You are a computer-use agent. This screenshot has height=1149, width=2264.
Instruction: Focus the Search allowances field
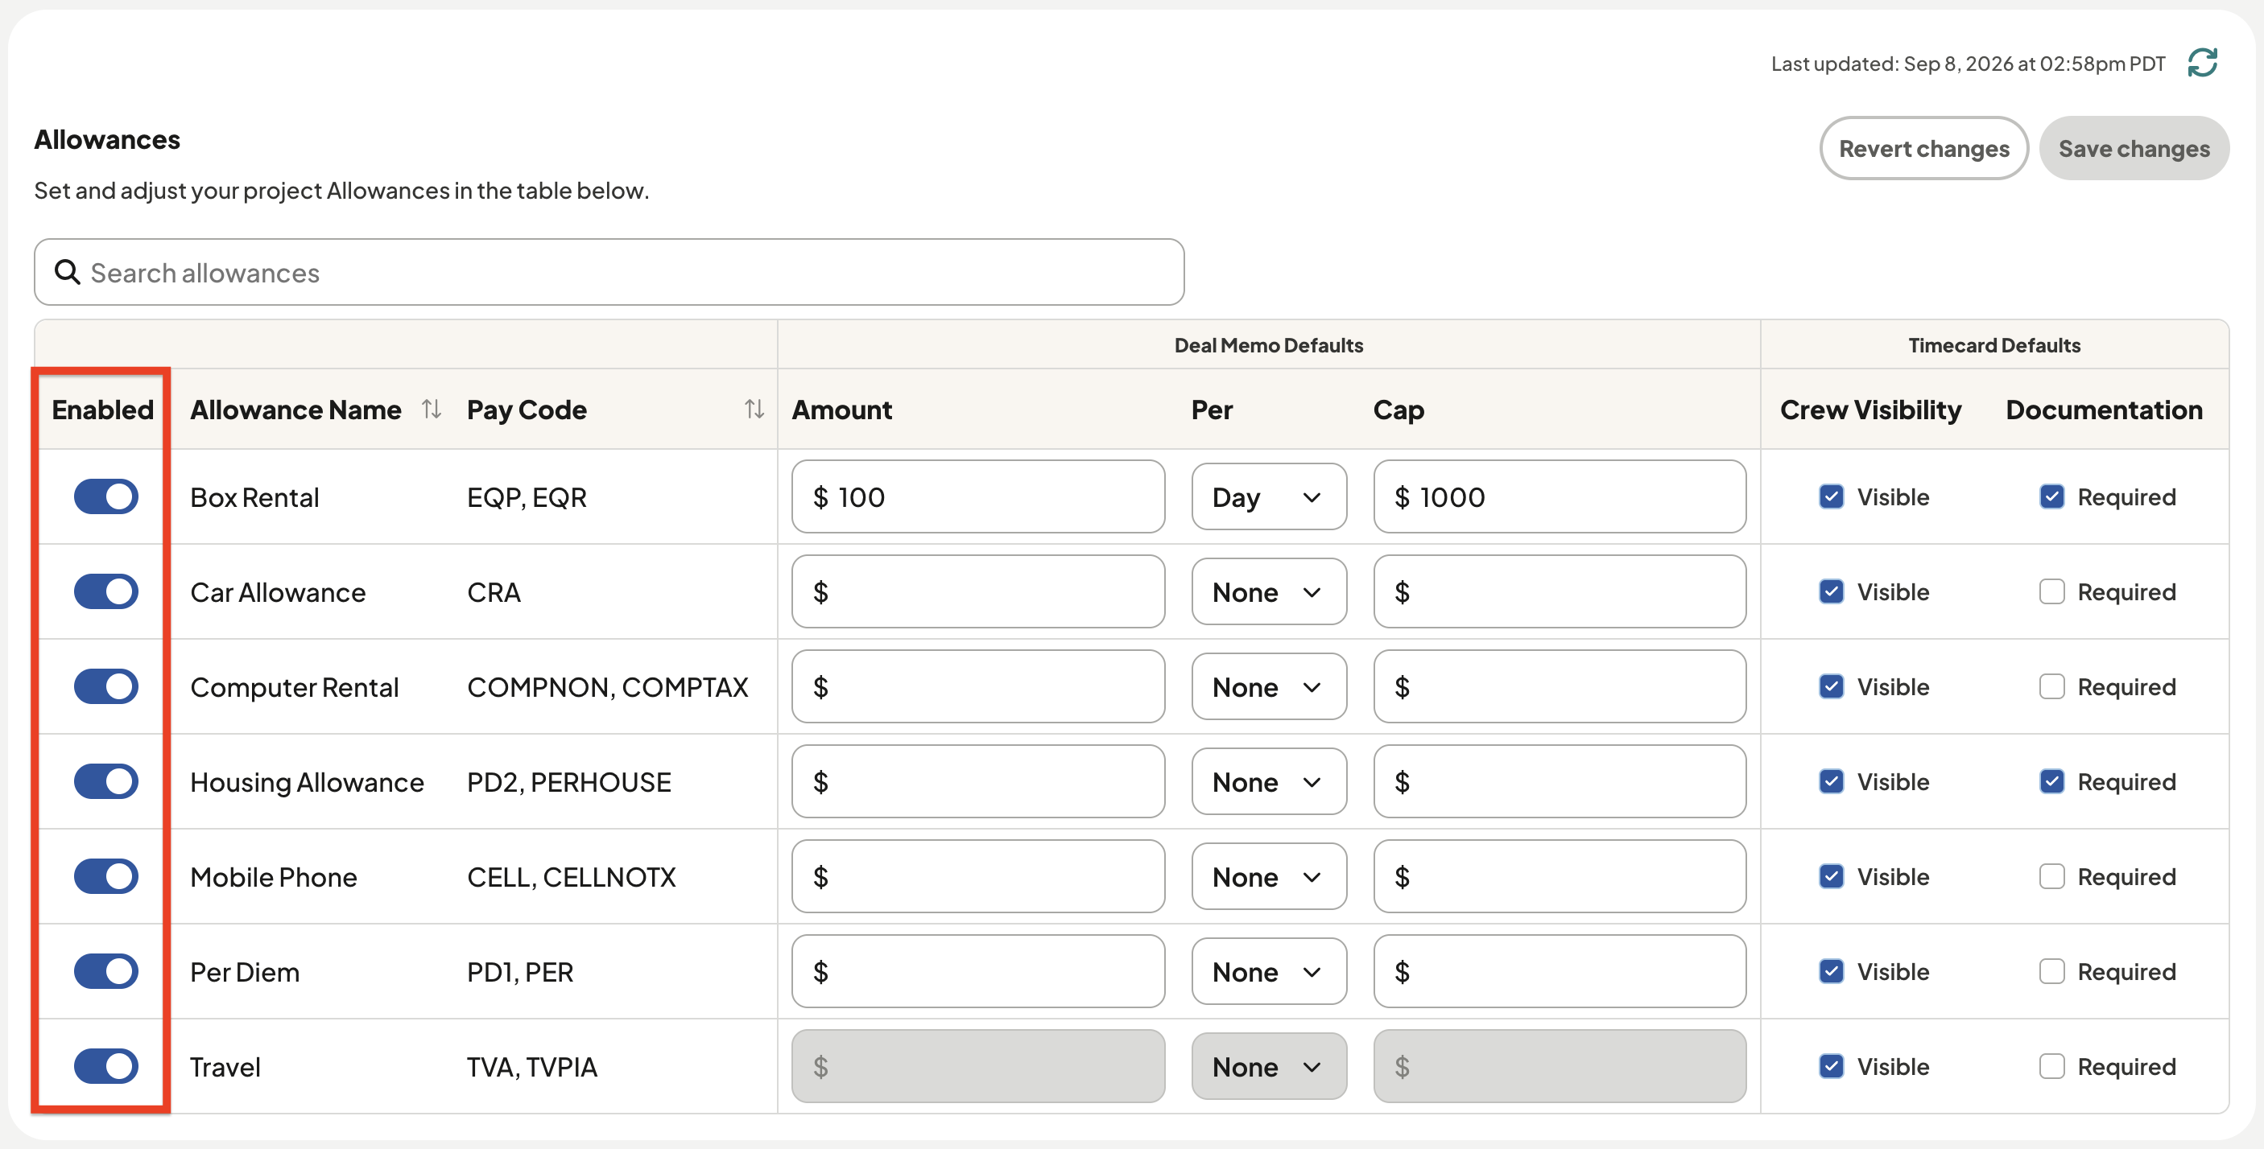[x=609, y=272]
